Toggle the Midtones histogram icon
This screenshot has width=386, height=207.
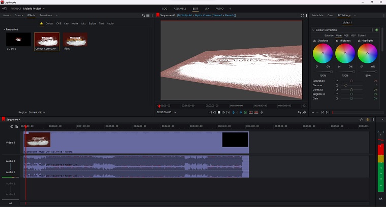337,41
